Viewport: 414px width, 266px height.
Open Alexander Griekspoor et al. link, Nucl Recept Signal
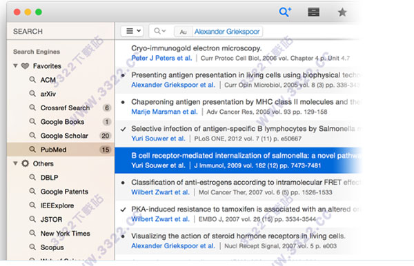coord(173,246)
